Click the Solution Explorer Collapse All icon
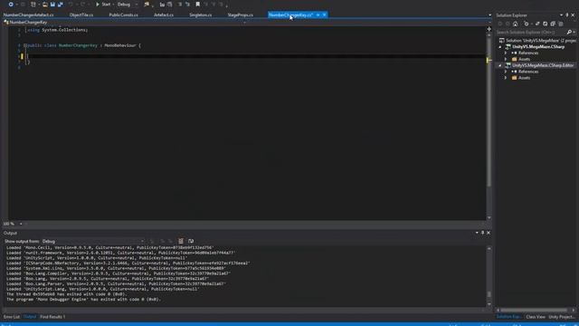Screen dimensions: 579x326 pyautogui.click(x=553, y=24)
